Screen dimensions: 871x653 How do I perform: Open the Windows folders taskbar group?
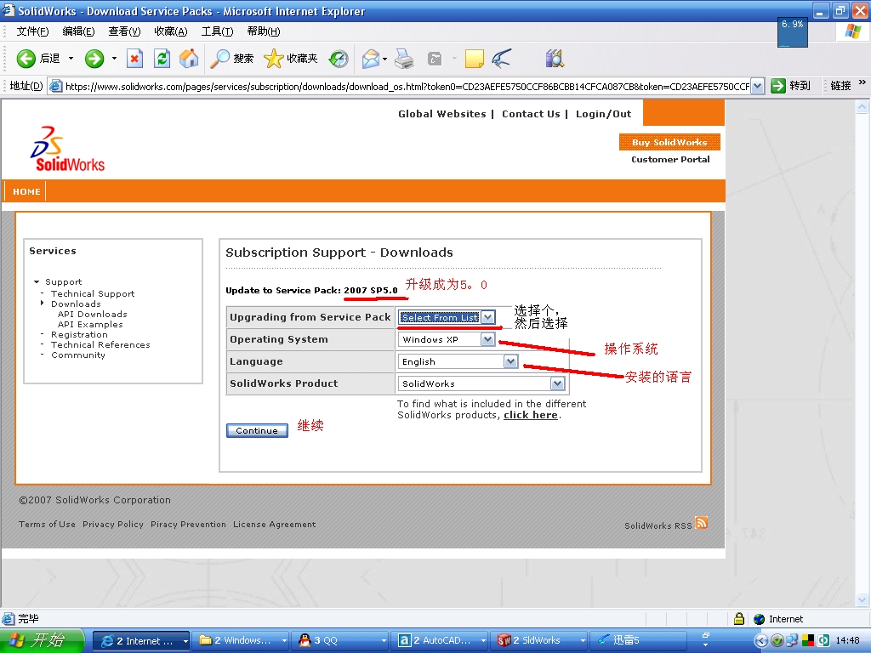(x=242, y=641)
